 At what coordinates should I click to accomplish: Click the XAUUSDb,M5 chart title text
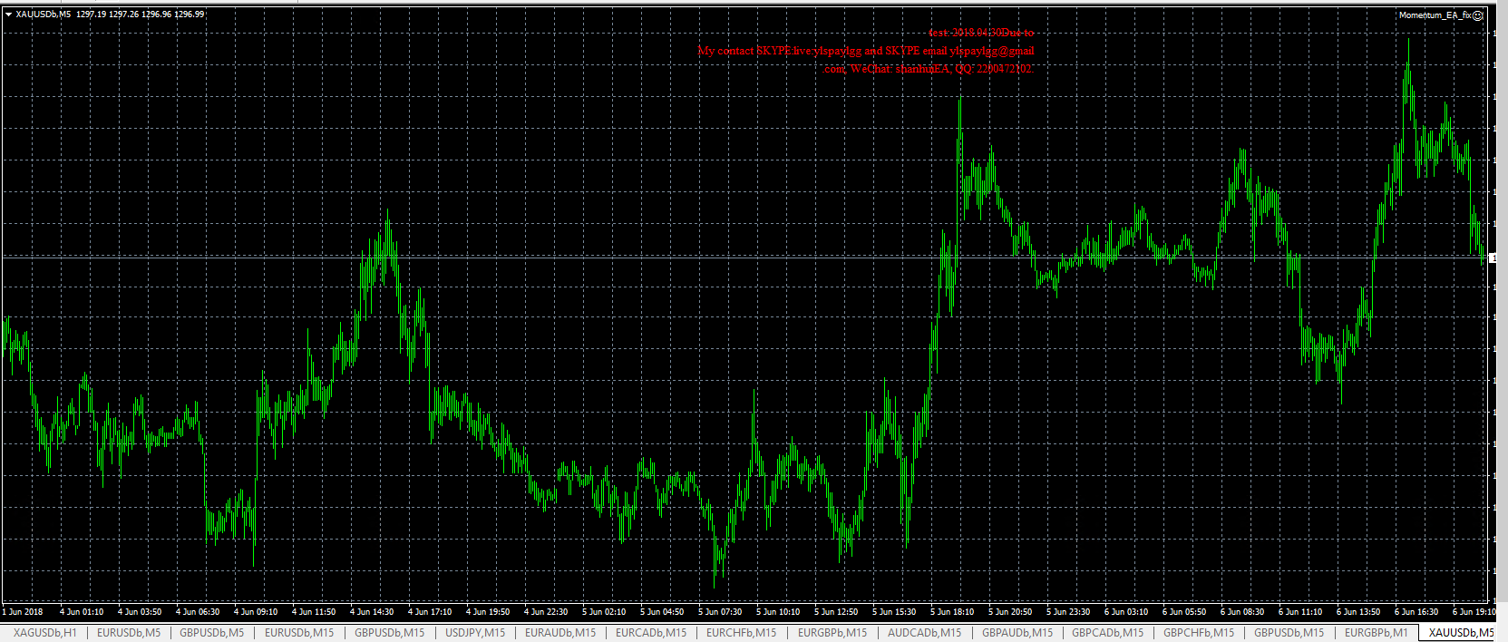click(43, 15)
